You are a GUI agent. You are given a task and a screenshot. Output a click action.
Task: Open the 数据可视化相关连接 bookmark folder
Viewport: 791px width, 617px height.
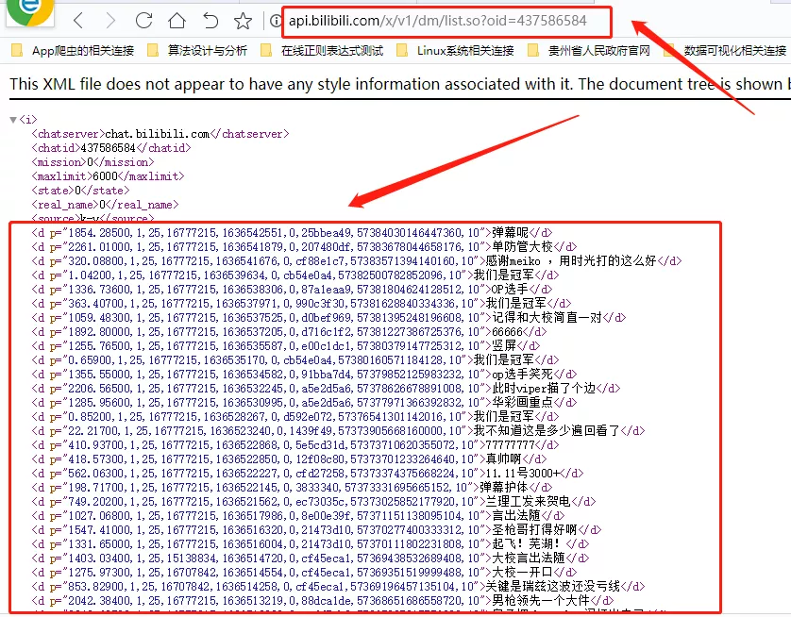[725, 50]
